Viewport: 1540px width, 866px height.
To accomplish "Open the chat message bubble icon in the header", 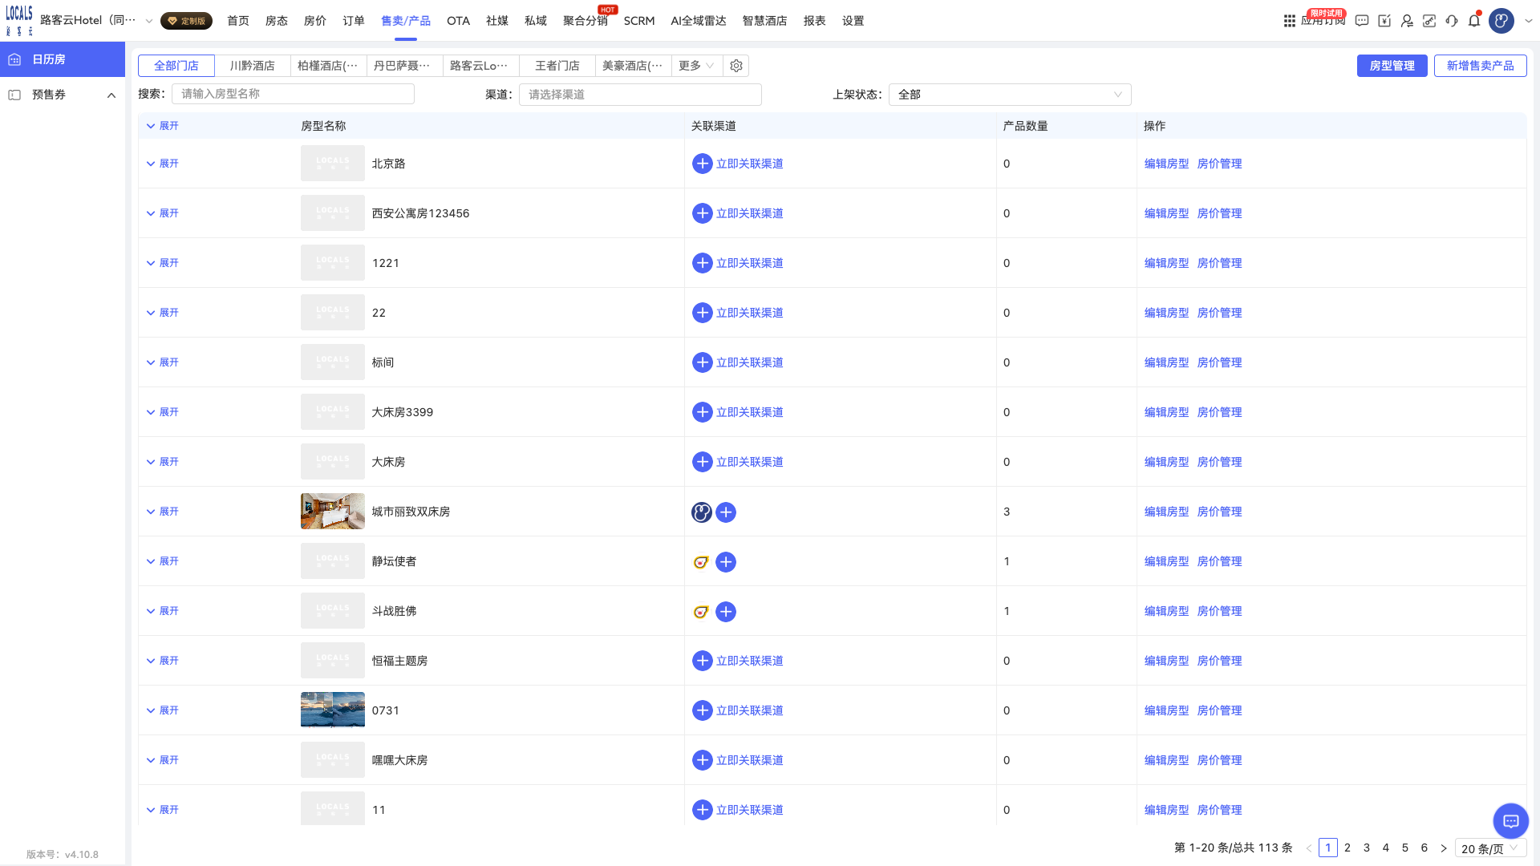I will pyautogui.click(x=1362, y=21).
